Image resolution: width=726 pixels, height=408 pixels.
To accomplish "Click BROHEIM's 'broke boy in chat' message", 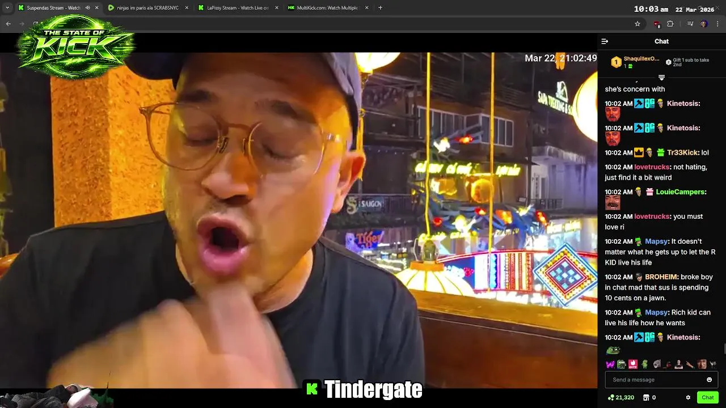I will 658,287.
